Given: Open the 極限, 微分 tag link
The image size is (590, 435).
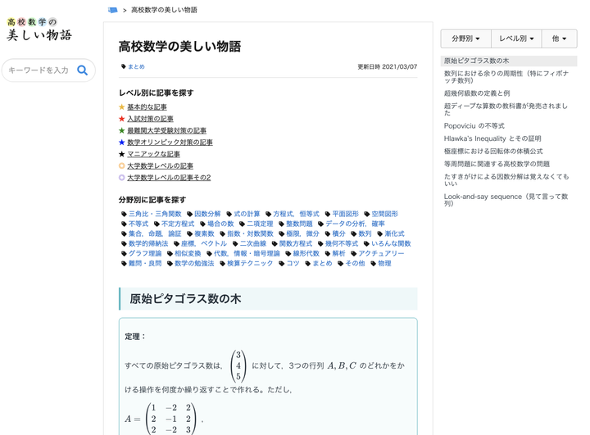Looking at the screenshot, I should click(x=302, y=233).
